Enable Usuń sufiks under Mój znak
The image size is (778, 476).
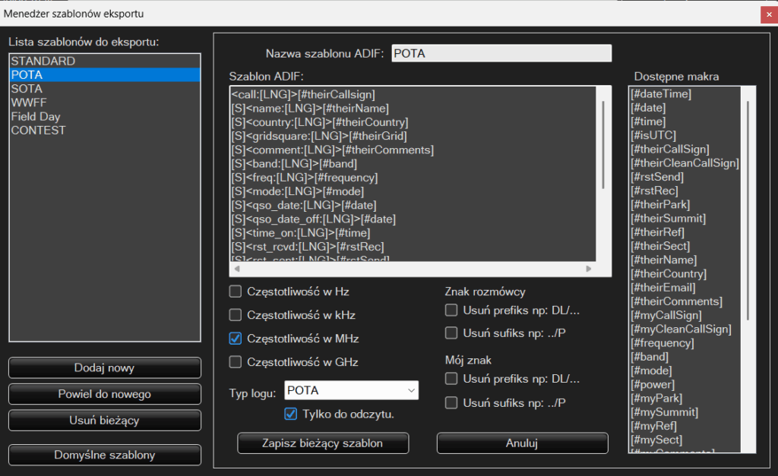point(451,403)
